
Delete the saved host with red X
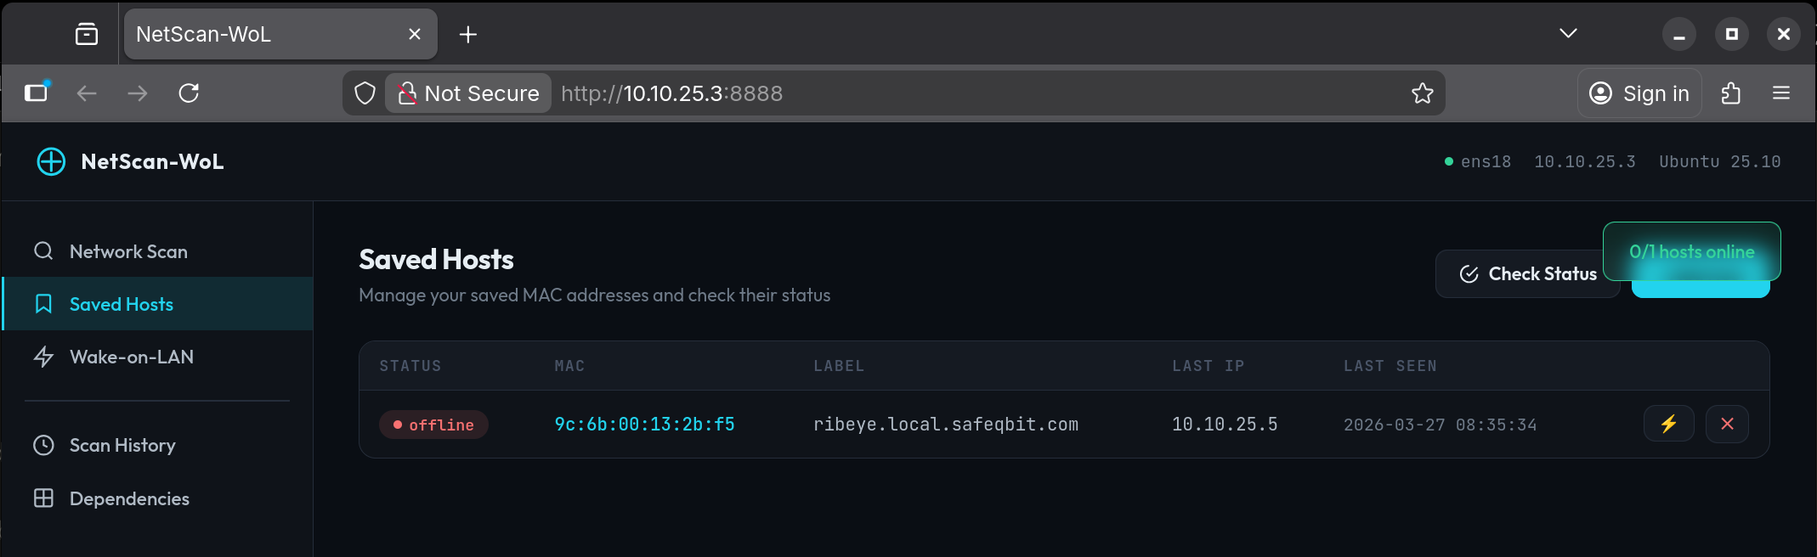pyautogui.click(x=1727, y=424)
